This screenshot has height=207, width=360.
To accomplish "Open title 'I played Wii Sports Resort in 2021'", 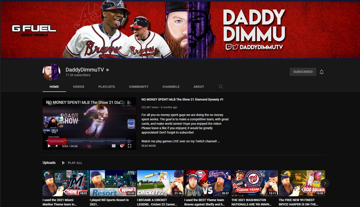I will tap(109, 202).
